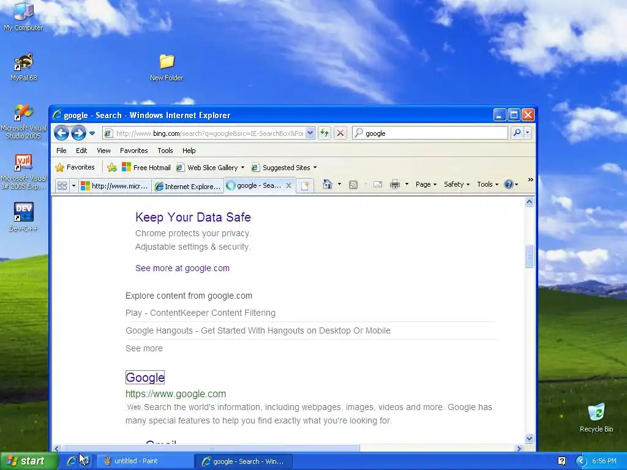Screen dimensions: 627x470
Task: Click the New Tab button
Action: pyautogui.click(x=305, y=186)
